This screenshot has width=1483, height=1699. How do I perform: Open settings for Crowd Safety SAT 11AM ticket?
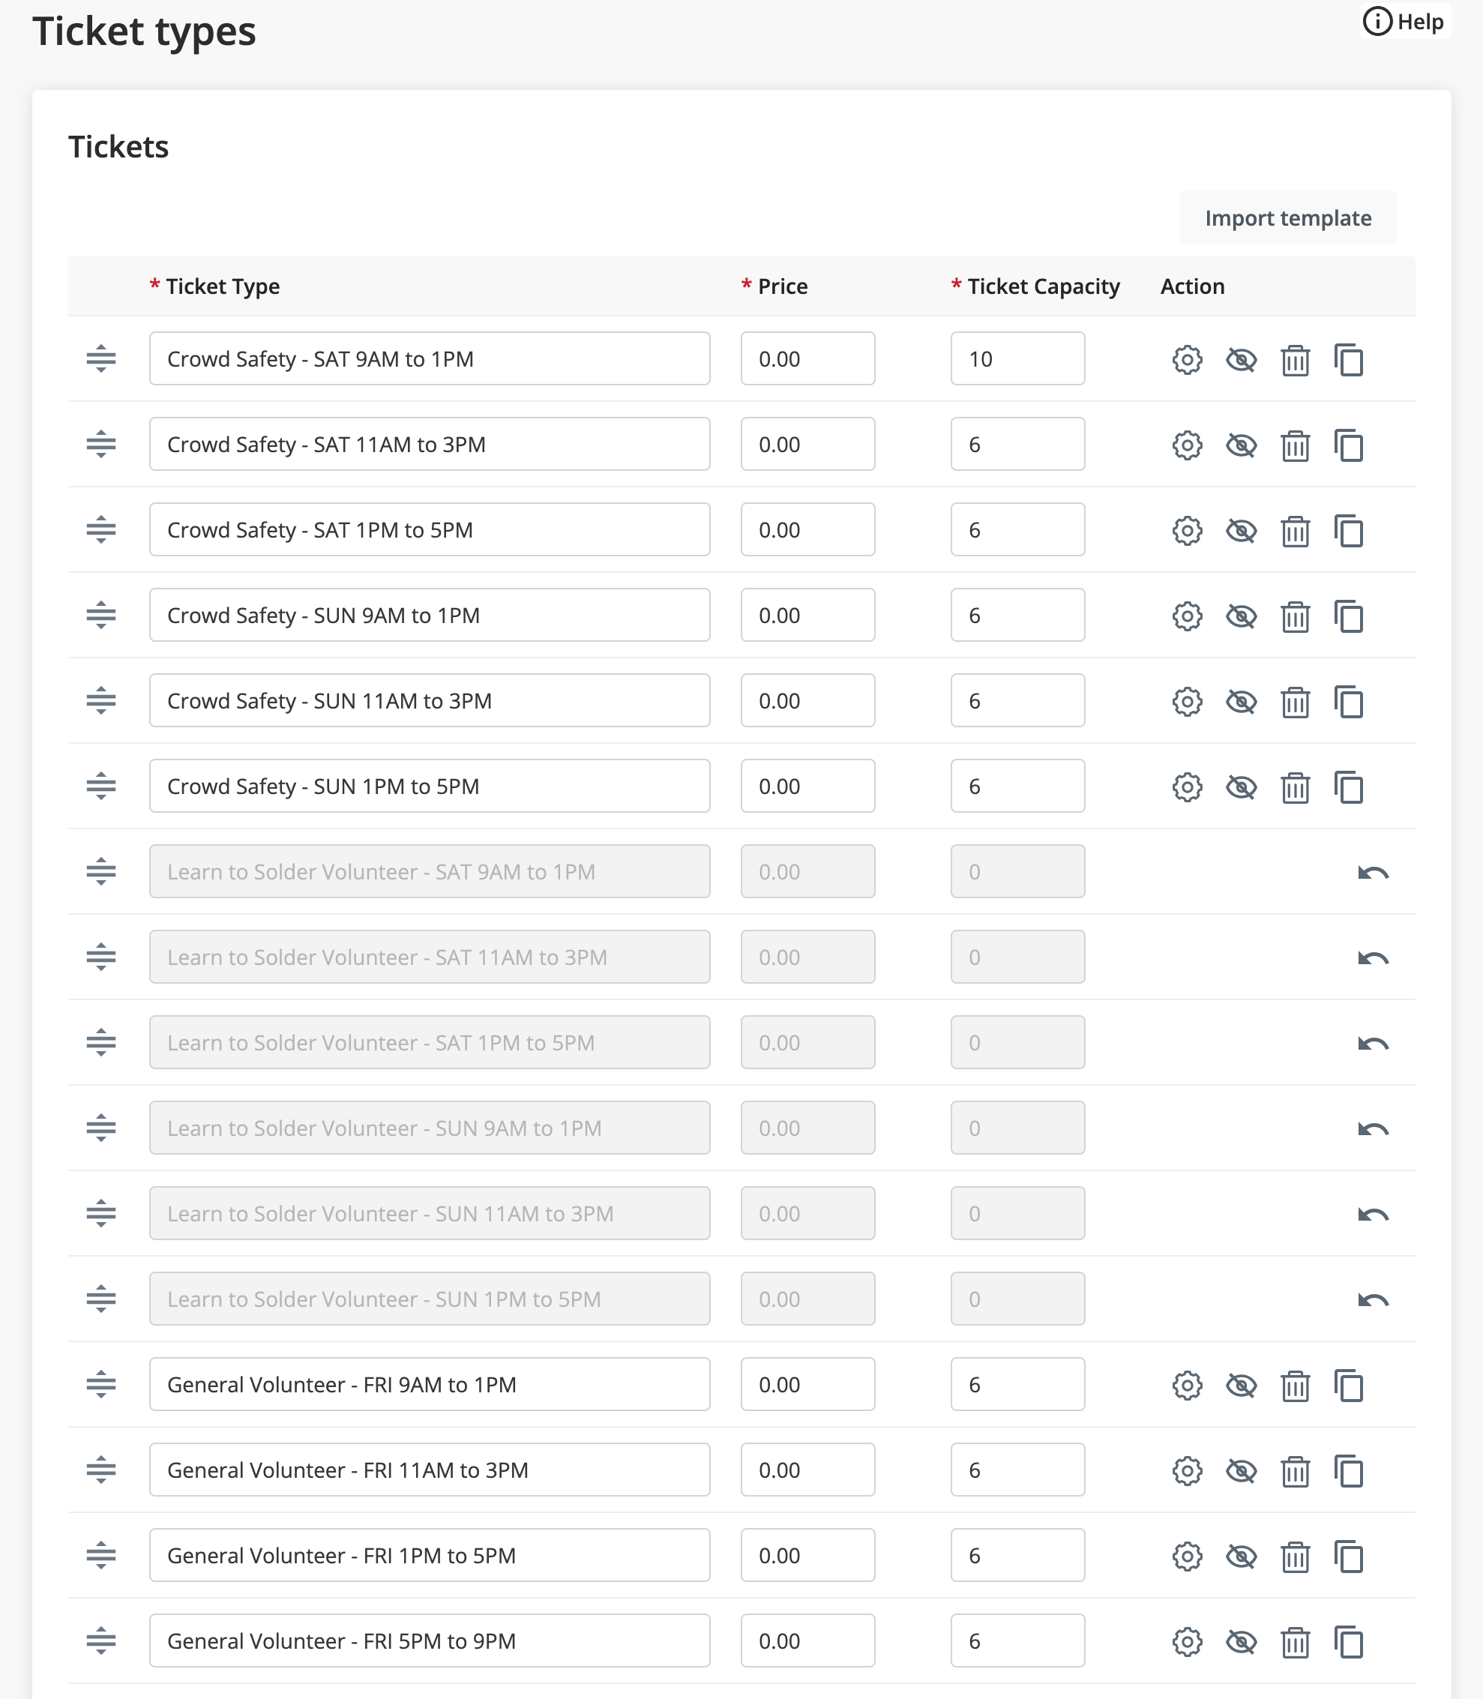coord(1187,445)
